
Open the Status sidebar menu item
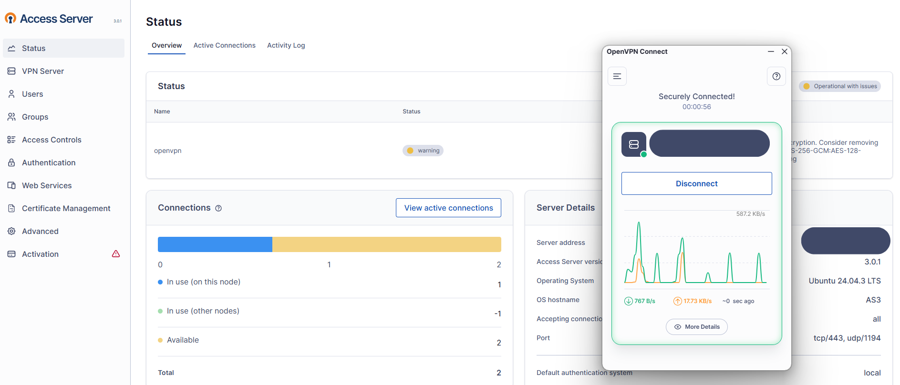pos(63,48)
